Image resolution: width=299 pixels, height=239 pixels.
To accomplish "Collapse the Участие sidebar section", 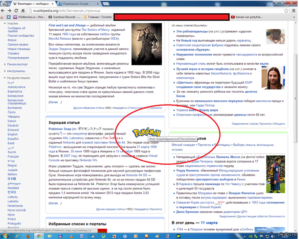I will click(x=12, y=23).
